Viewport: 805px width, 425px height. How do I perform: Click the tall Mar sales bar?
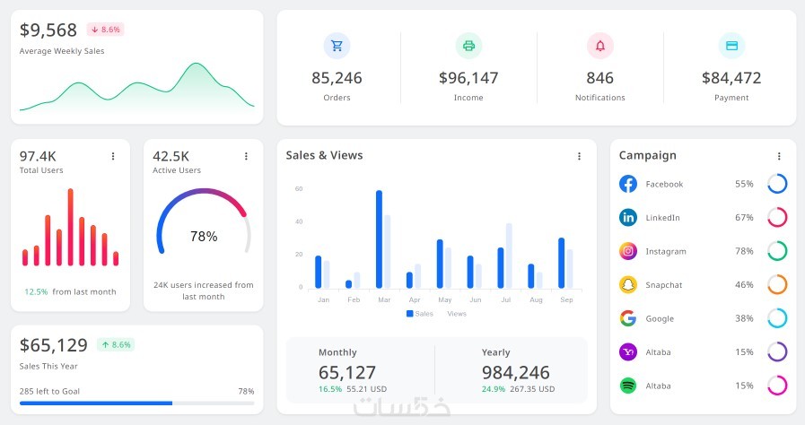coord(379,239)
